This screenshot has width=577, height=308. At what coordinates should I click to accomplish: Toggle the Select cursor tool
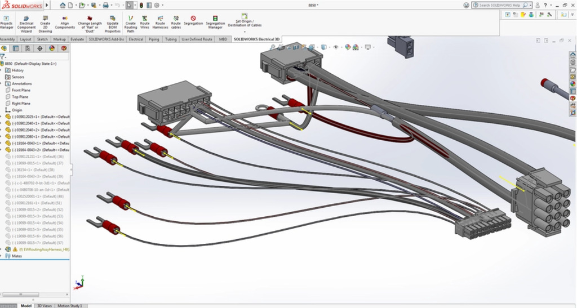(x=130, y=5)
